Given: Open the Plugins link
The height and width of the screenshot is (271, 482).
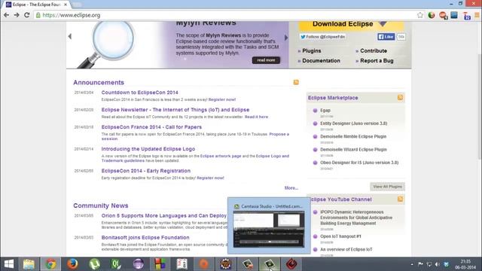Looking at the screenshot, I should (x=311, y=50).
